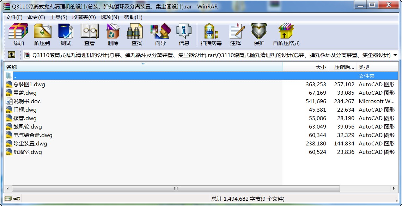
Task: Click the Extract To (解压到) icon
Action: pyautogui.click(x=42, y=35)
